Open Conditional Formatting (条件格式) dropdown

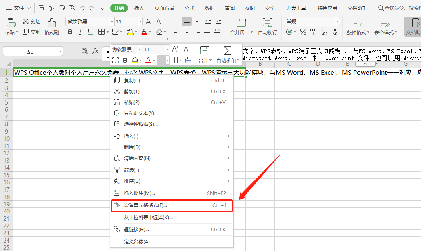(x=358, y=27)
